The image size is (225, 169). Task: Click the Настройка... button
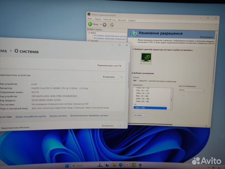point(138,115)
